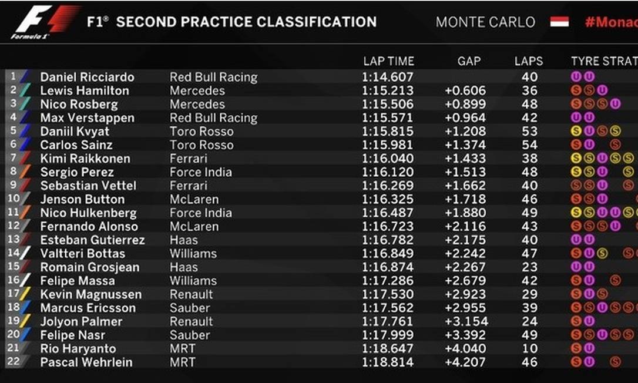Click the MONTE CARLO location label

click(x=485, y=22)
